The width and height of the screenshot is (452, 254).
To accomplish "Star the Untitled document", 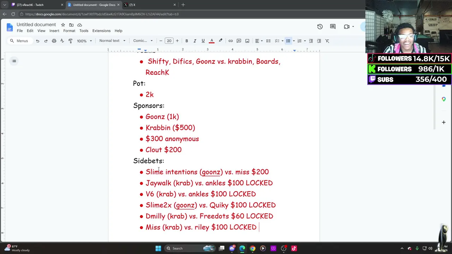I will coord(63,25).
